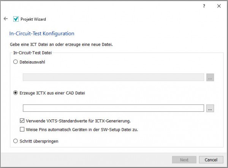Click the back arrow in the wizard header

[x=5, y=19]
